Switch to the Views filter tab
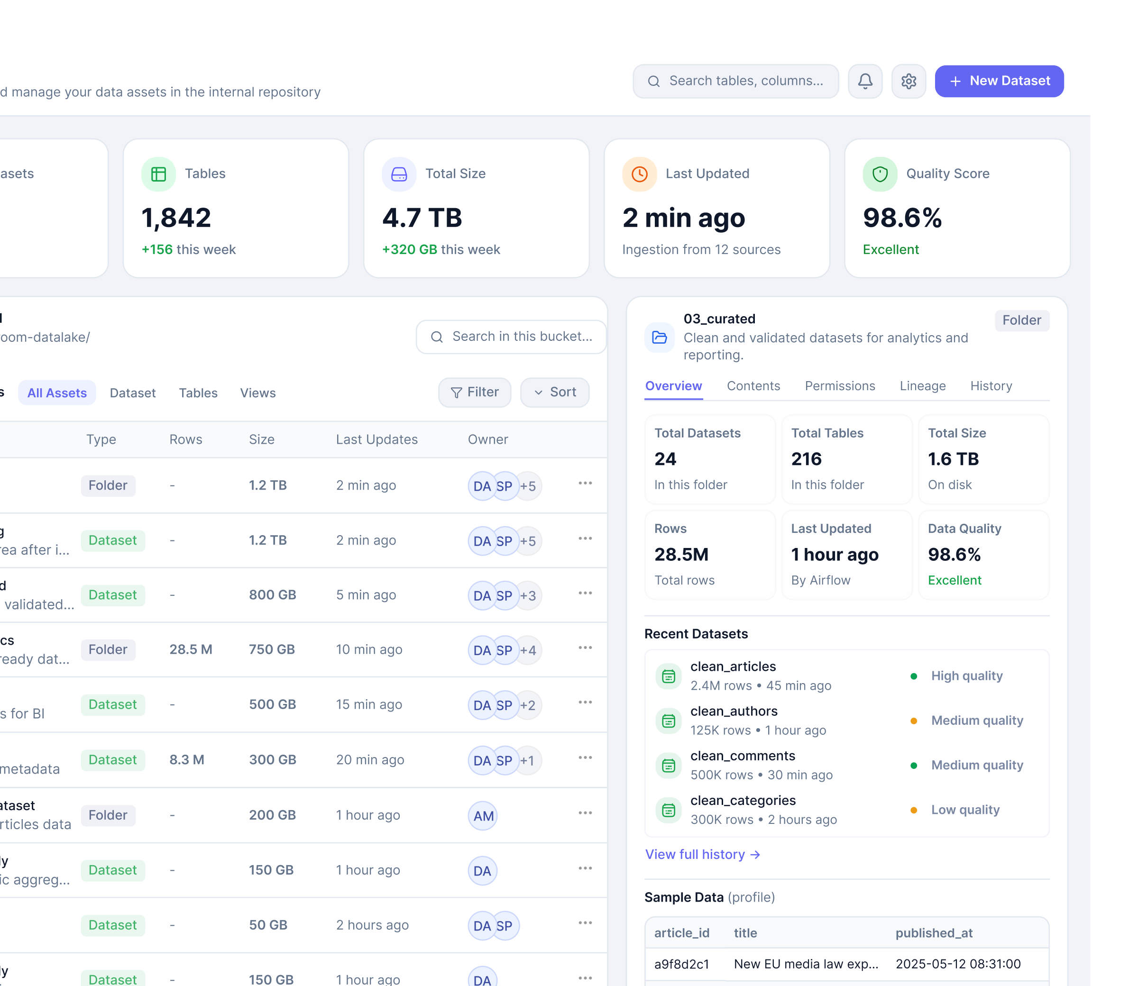The image size is (1138, 986). pyautogui.click(x=257, y=393)
